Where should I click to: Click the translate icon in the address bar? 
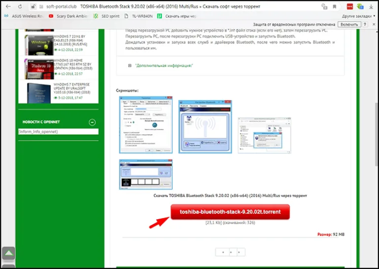click(324, 6)
